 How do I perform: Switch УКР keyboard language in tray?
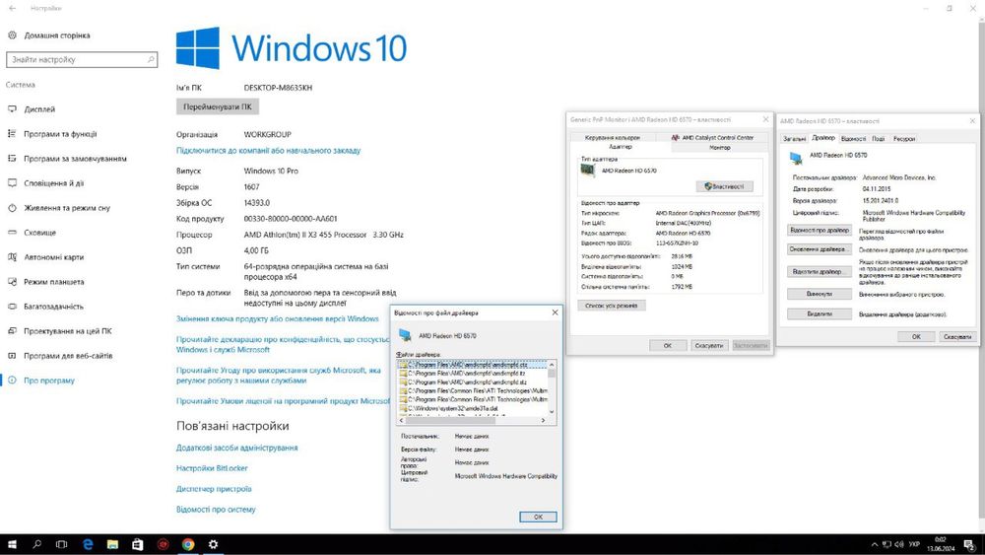tap(914, 544)
